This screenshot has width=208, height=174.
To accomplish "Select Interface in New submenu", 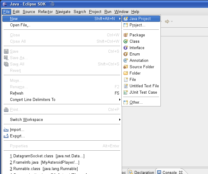I will pos(141,48).
